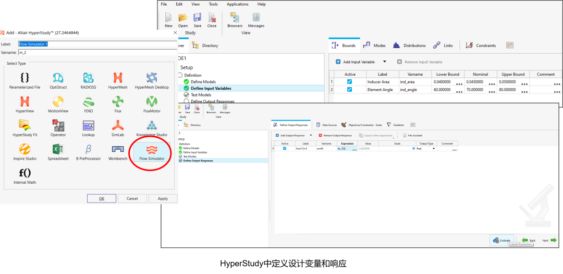This screenshot has height=274, width=563.
Task: Click Open study in top toolbar
Action: point(183,20)
